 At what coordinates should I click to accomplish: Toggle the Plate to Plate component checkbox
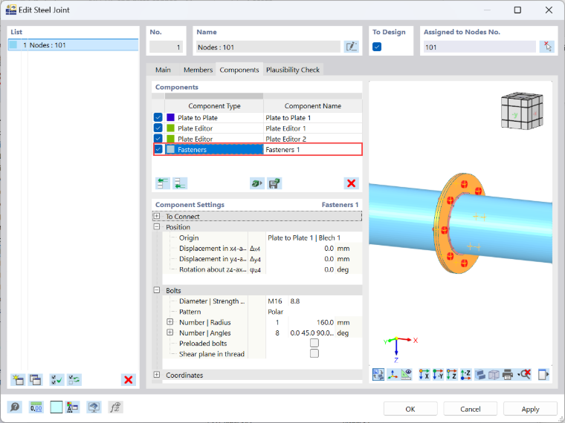pos(158,117)
